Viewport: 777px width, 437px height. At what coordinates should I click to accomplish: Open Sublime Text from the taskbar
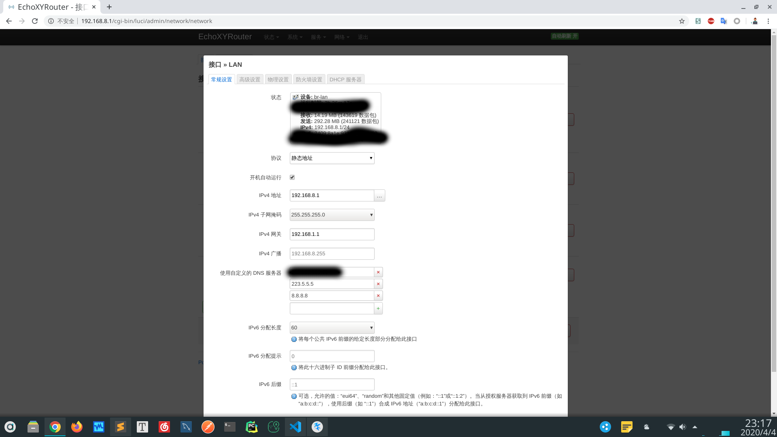tap(121, 427)
